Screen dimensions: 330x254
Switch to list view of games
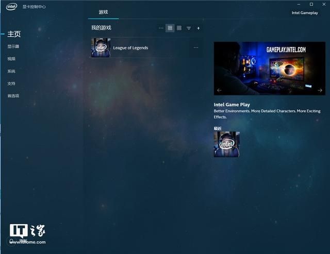(170, 28)
